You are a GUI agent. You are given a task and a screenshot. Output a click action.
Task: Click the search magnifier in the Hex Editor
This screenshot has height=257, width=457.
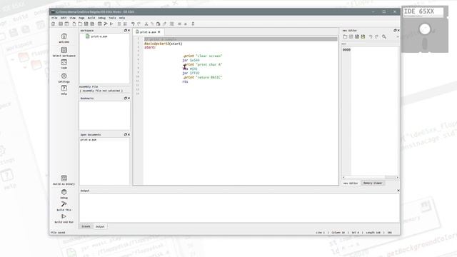coord(384,36)
